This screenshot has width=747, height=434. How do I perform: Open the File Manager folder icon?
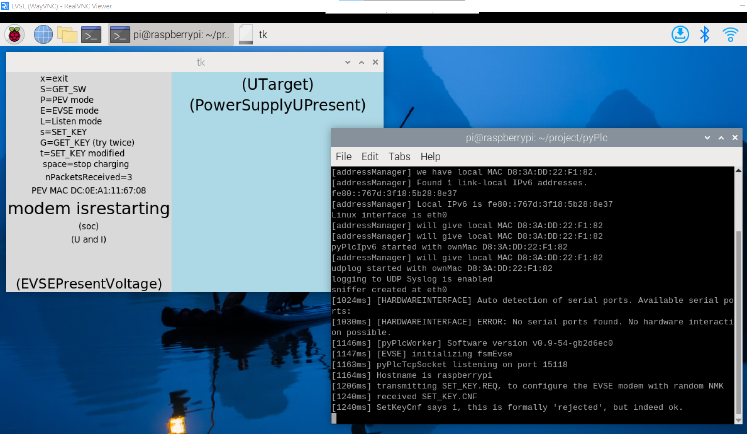coord(67,34)
